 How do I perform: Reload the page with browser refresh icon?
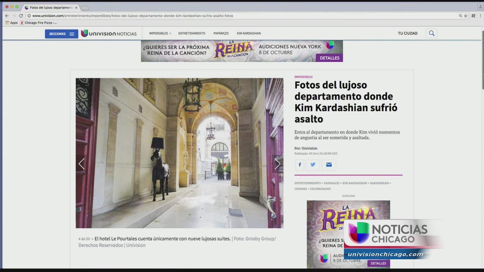click(x=21, y=16)
